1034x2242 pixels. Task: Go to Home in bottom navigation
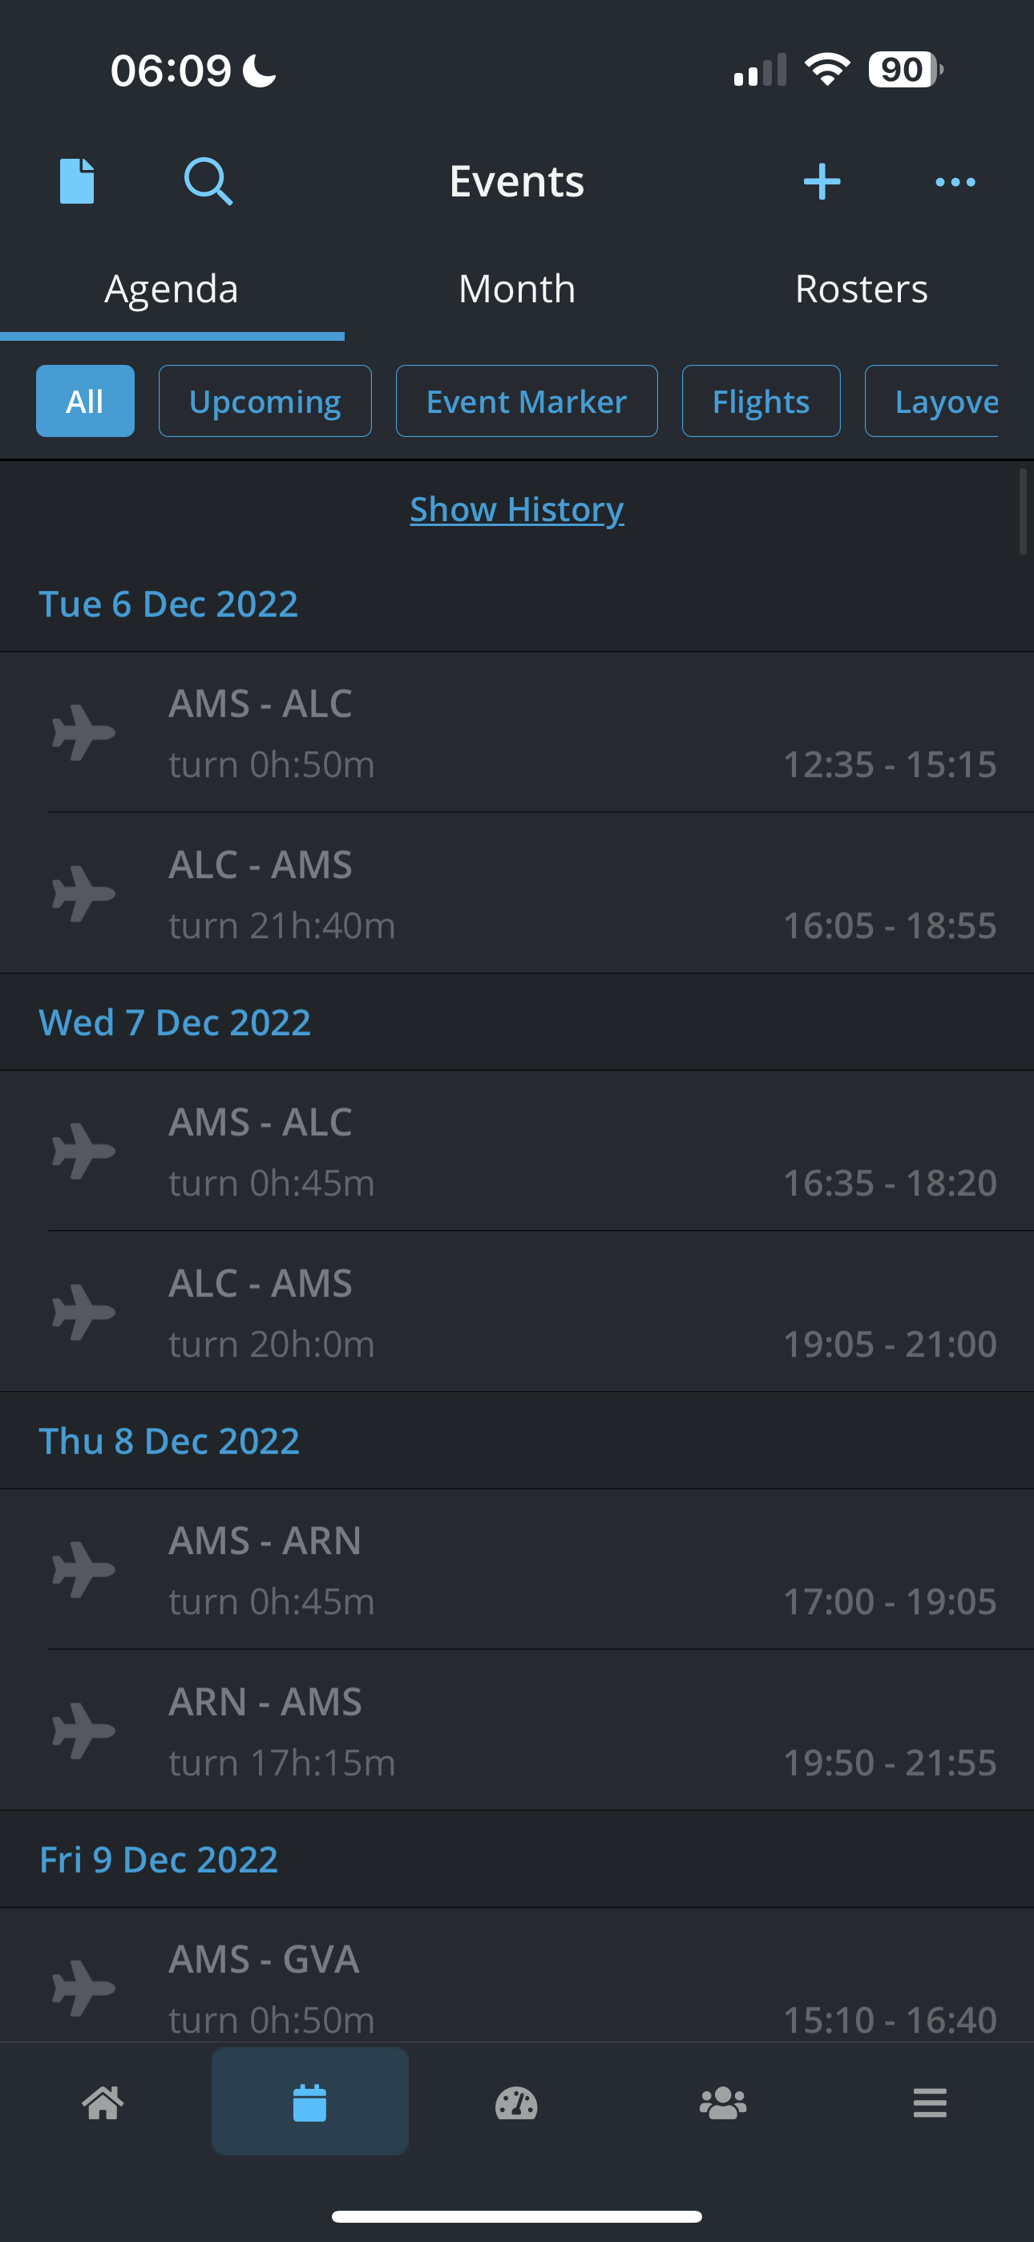coord(103,2102)
